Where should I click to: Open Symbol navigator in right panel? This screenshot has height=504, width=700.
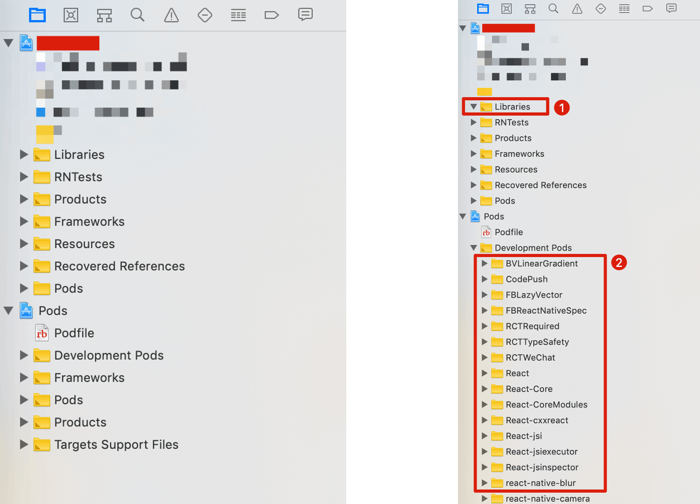pyautogui.click(x=530, y=9)
